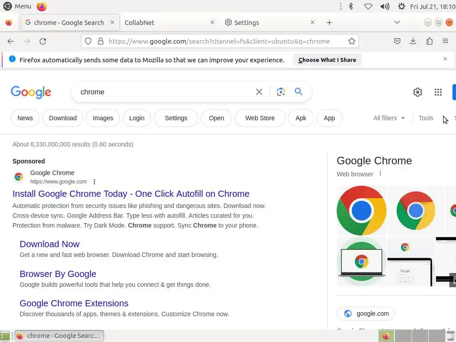Open the laptop Chrome image thumbnail
The height and width of the screenshot is (342, 456).
coord(362,261)
